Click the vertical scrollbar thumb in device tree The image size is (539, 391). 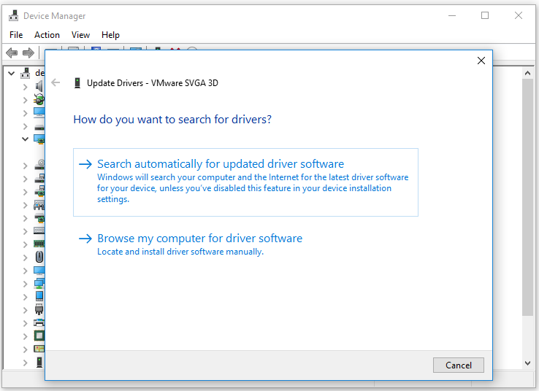527,197
